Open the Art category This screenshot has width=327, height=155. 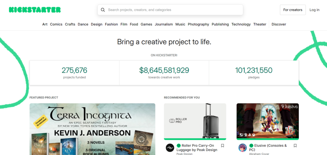point(45,24)
